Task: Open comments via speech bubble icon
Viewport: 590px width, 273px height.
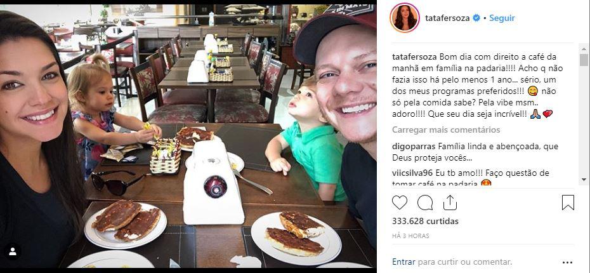Action: pyautogui.click(x=425, y=203)
